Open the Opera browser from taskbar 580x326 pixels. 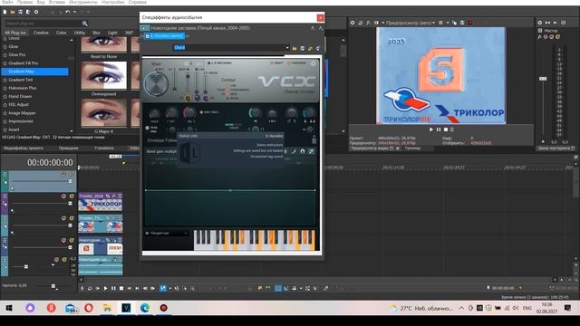coord(89,308)
